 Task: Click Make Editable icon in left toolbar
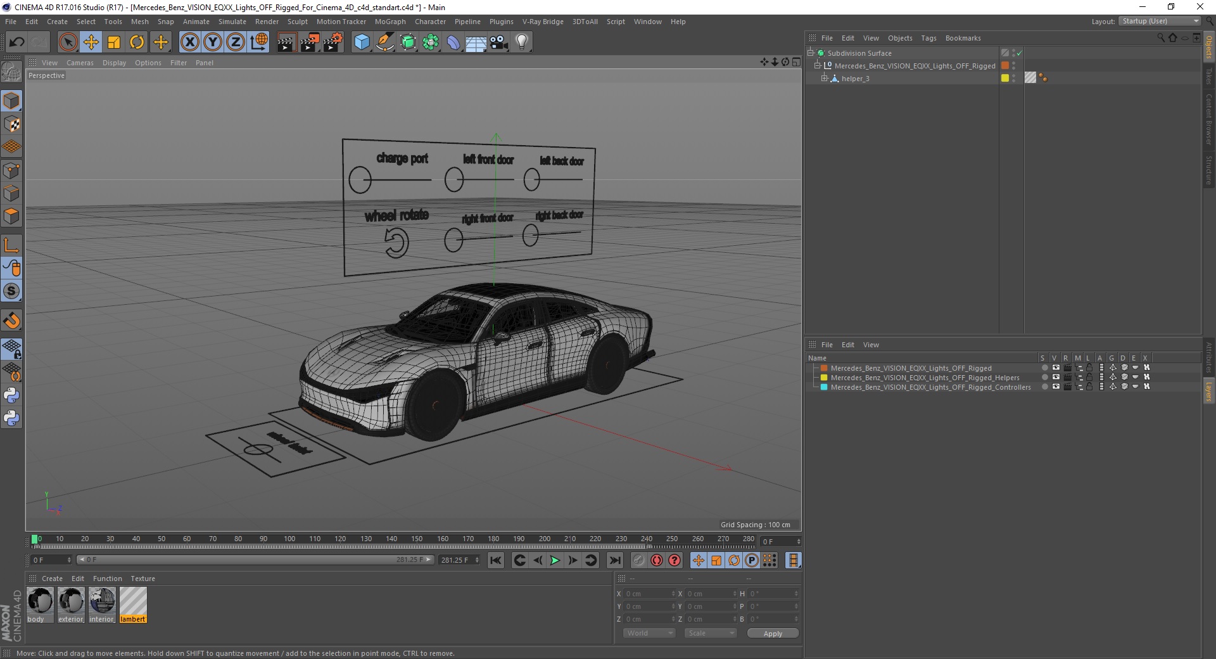11,73
